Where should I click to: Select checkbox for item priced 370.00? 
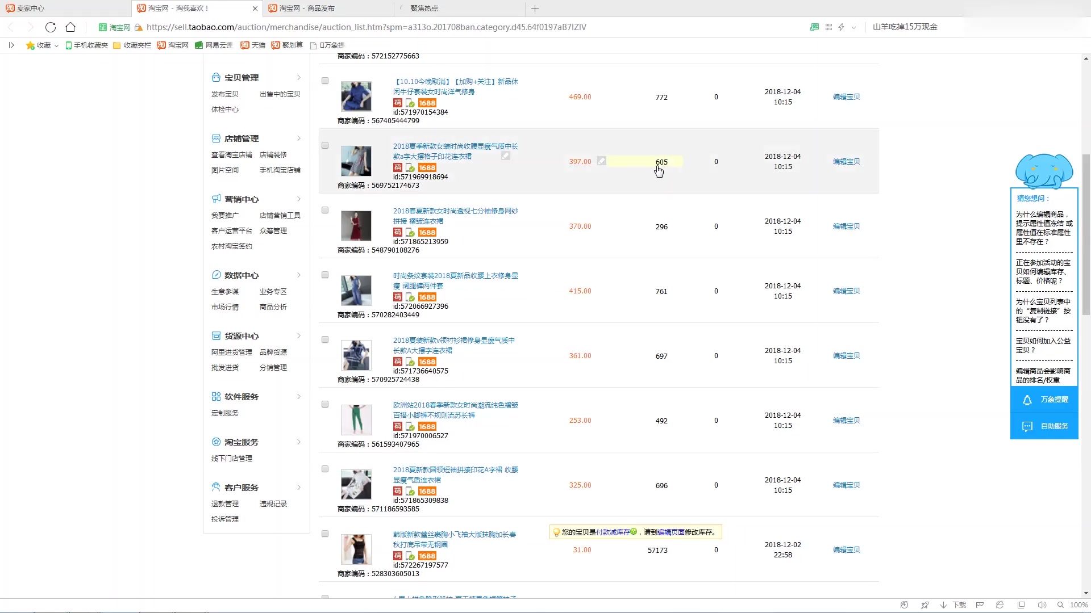[x=325, y=211]
